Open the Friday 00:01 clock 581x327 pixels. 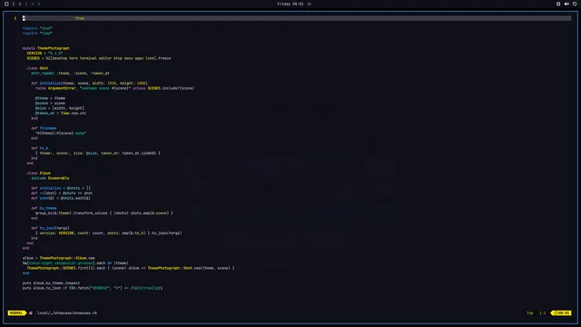coord(290,4)
